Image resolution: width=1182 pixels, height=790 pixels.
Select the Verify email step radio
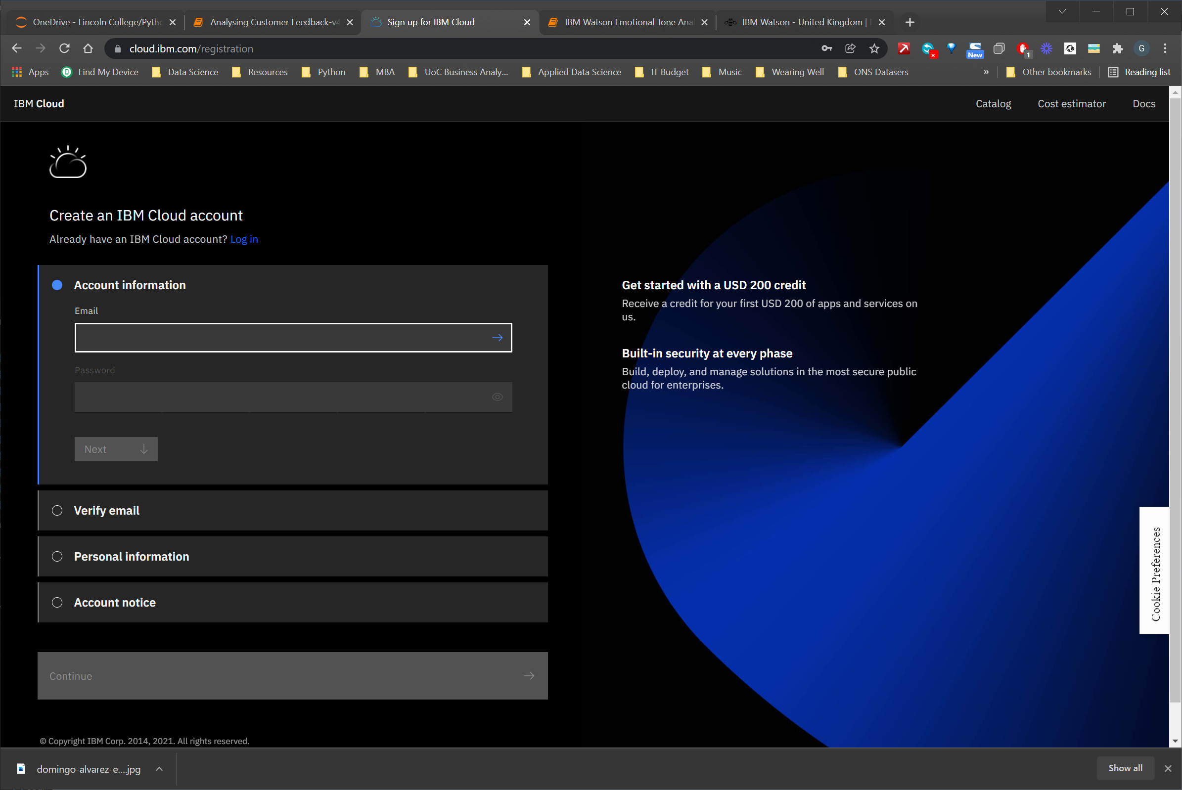click(x=57, y=510)
